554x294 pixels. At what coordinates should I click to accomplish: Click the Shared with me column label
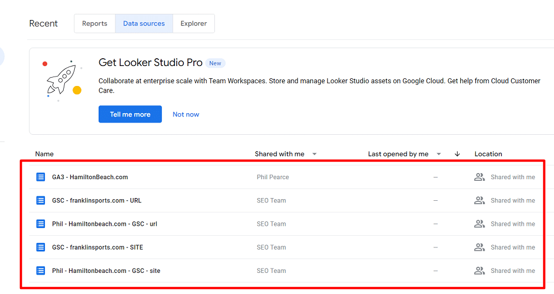(279, 154)
